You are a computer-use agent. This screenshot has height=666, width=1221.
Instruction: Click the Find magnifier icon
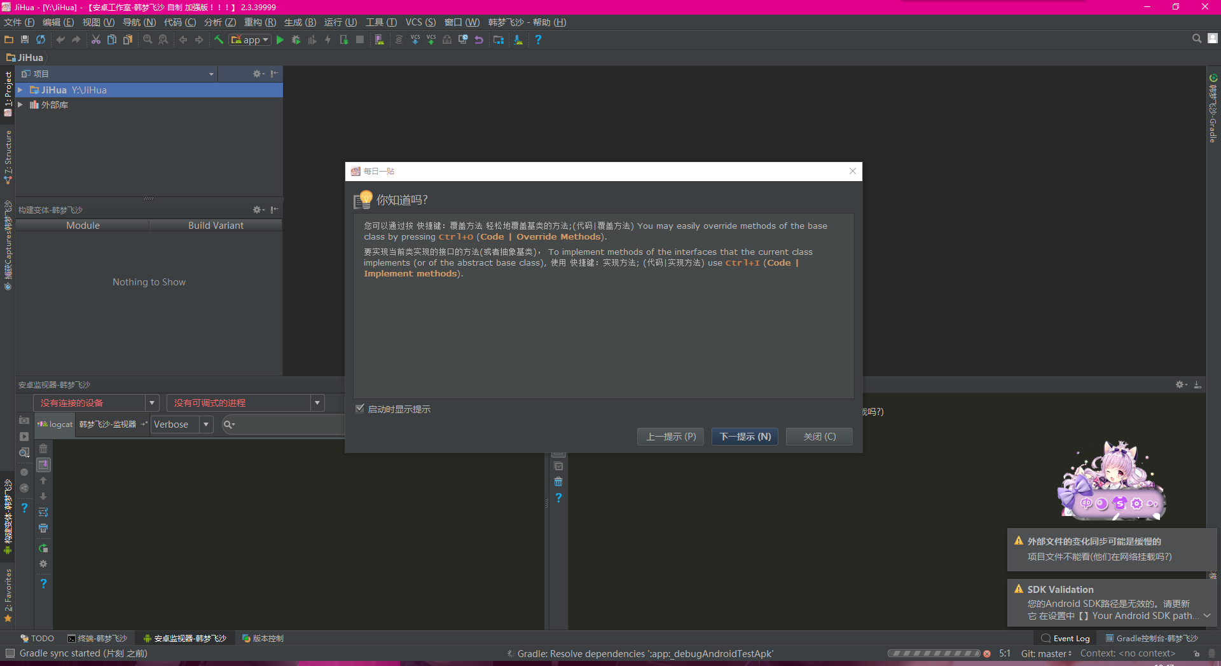point(148,39)
